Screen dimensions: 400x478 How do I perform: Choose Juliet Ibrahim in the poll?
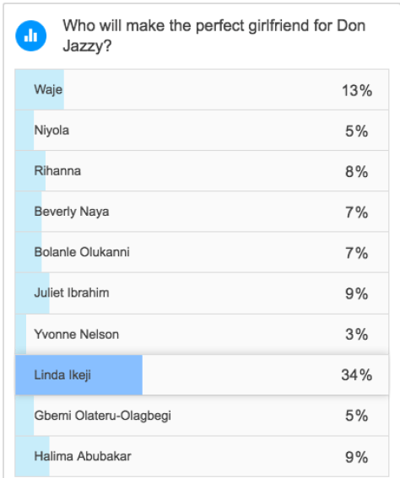coord(202,293)
